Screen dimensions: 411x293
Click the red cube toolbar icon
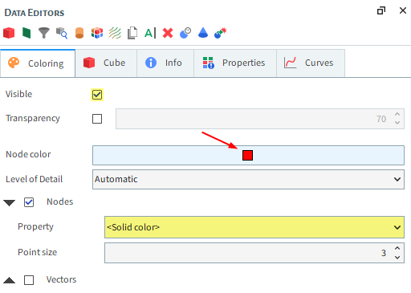pos(9,33)
